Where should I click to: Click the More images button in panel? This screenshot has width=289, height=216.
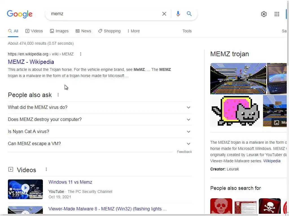(279, 123)
